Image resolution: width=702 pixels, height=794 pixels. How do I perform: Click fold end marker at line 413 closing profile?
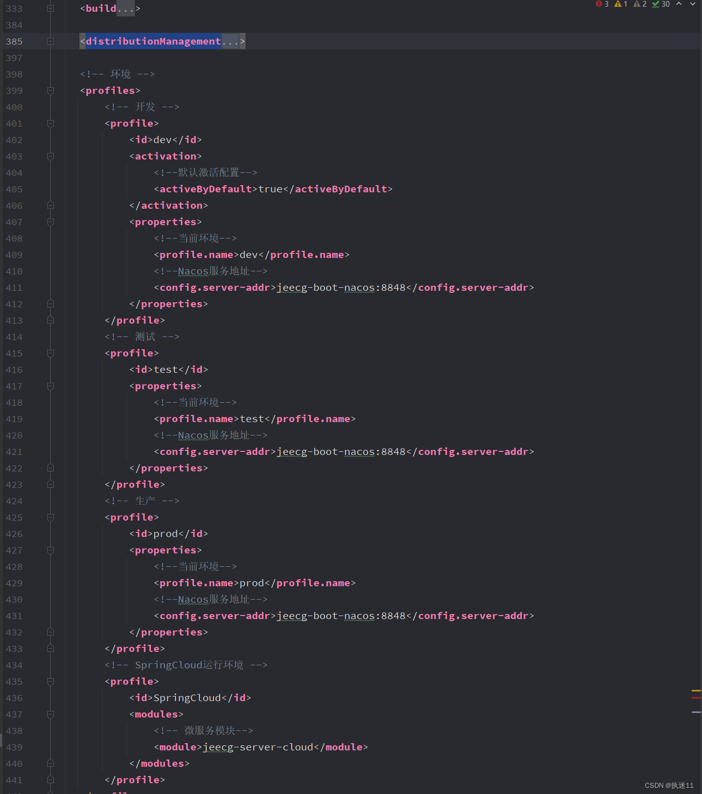tap(50, 320)
